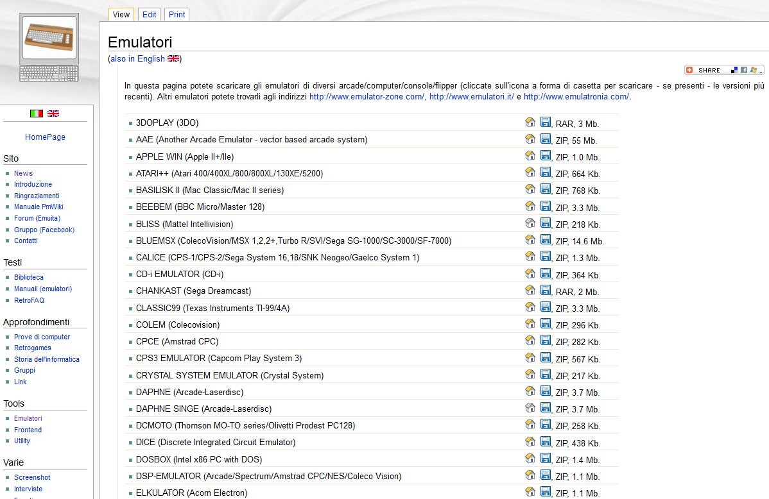Click the download disk icon for AAE
This screenshot has width=769, height=499.
tap(546, 139)
